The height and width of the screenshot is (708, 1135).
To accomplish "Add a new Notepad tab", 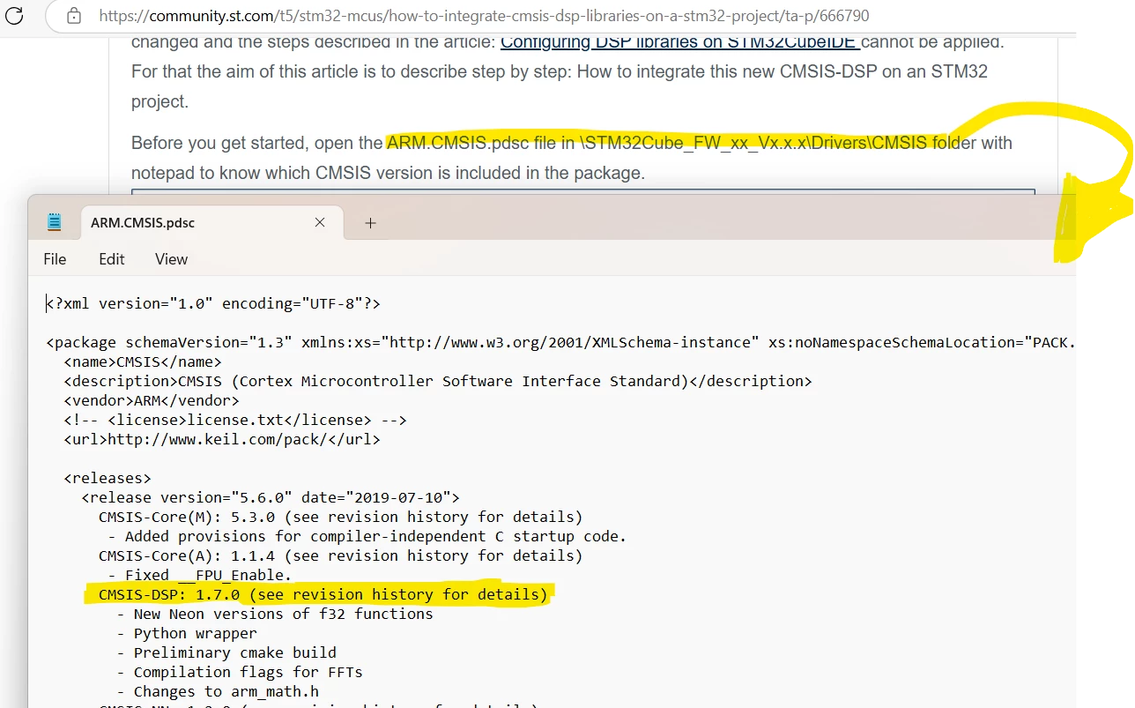I will (x=371, y=223).
